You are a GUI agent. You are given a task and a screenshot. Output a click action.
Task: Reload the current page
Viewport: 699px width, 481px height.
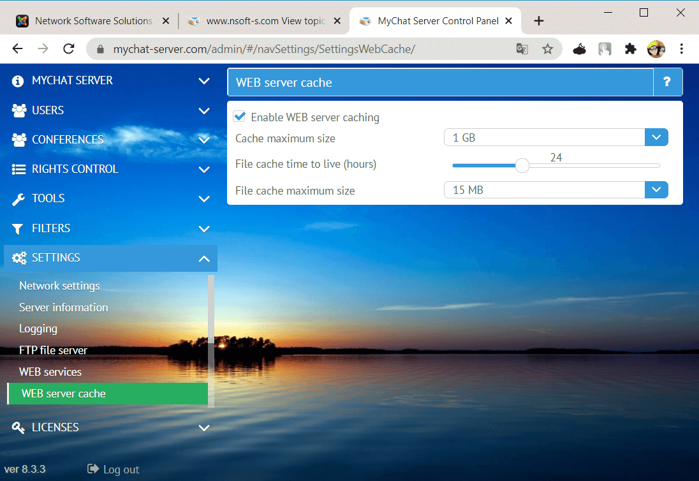pyautogui.click(x=69, y=48)
